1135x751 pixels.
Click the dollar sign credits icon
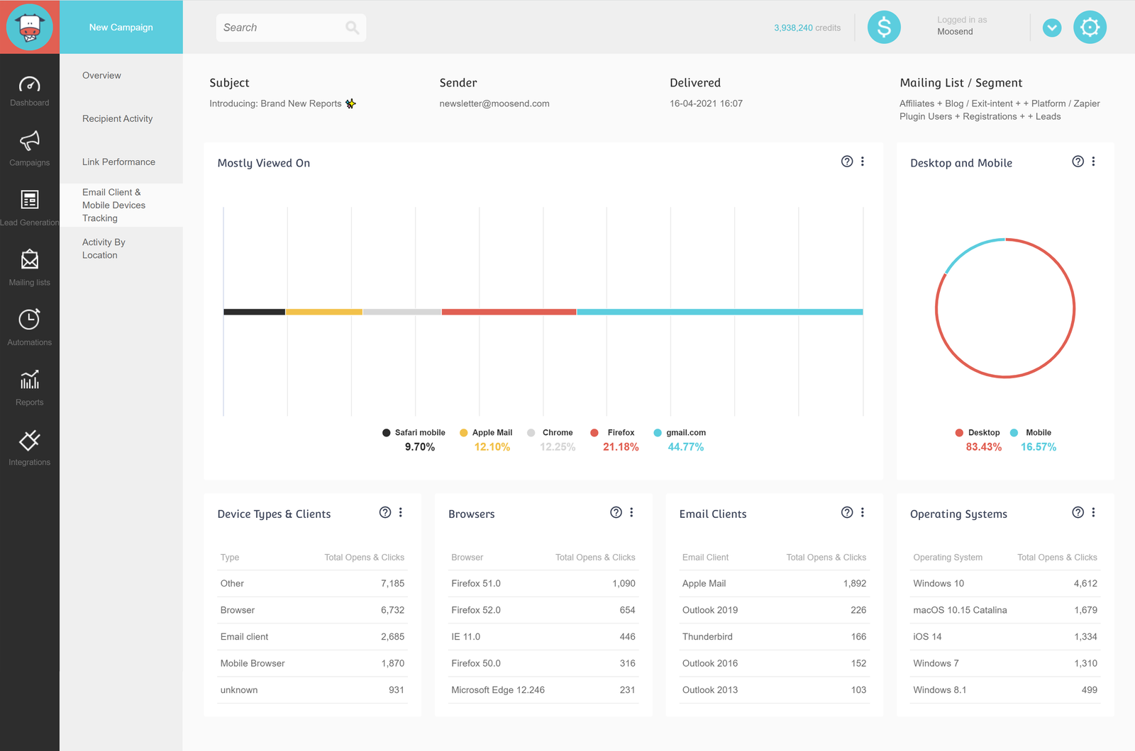[x=884, y=28]
